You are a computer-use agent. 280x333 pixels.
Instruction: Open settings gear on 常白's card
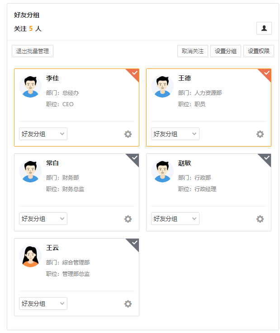128,219
